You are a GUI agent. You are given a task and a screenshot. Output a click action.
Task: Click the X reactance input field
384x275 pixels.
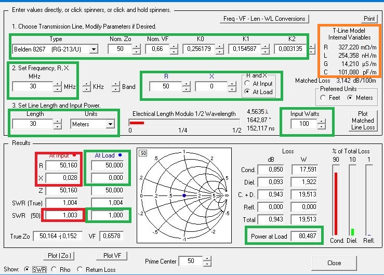[211, 86]
